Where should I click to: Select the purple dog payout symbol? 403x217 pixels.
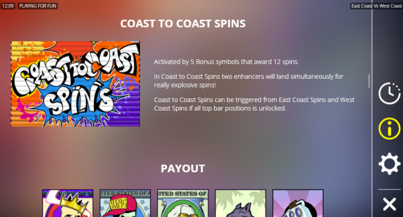click(240, 203)
